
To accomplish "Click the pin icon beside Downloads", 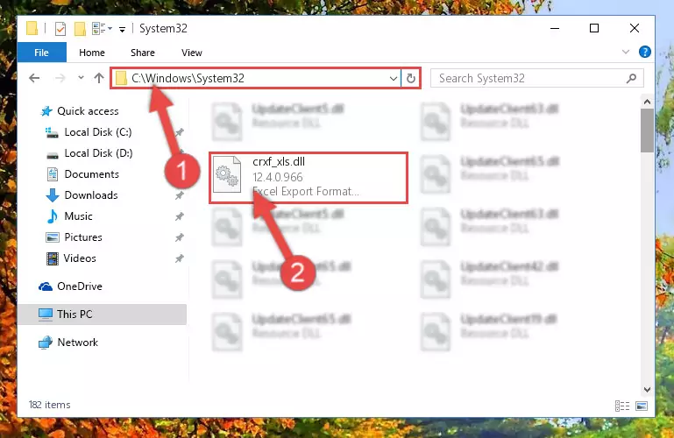I will (x=180, y=195).
